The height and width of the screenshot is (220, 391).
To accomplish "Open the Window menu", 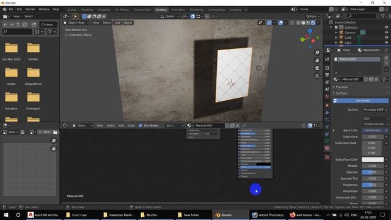I will pos(44,9).
